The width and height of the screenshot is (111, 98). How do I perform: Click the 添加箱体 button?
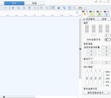pos(90,19)
